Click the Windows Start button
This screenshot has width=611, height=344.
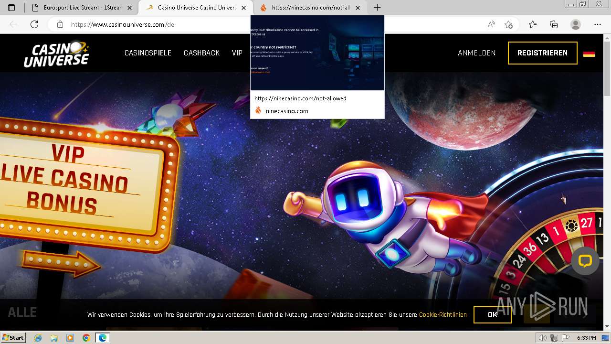13,338
